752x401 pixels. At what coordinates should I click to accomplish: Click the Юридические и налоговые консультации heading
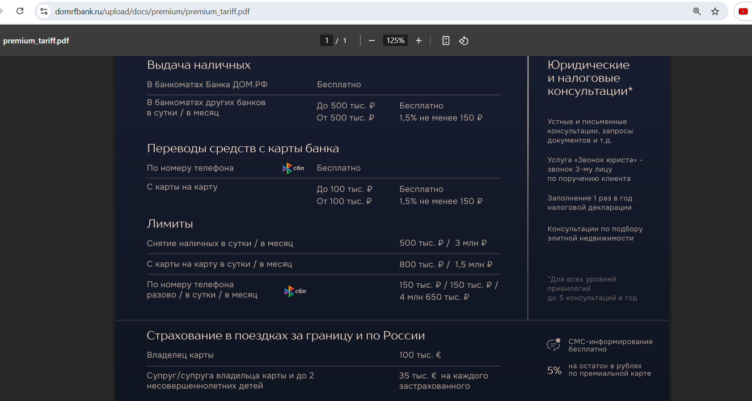[x=590, y=78]
